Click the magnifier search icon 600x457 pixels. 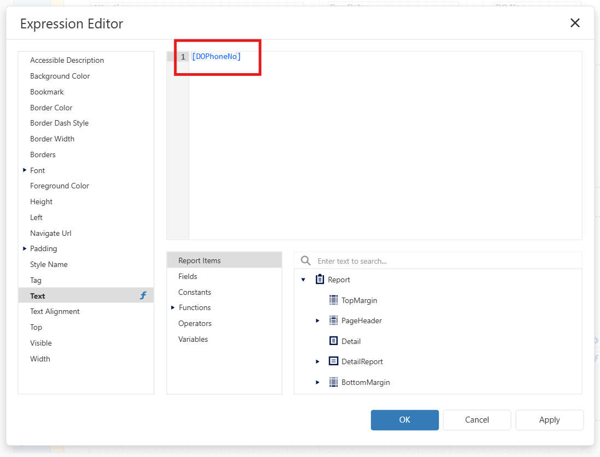pyautogui.click(x=306, y=261)
